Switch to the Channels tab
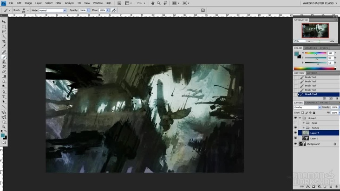This screenshot has width=340, height=191. (x=311, y=103)
